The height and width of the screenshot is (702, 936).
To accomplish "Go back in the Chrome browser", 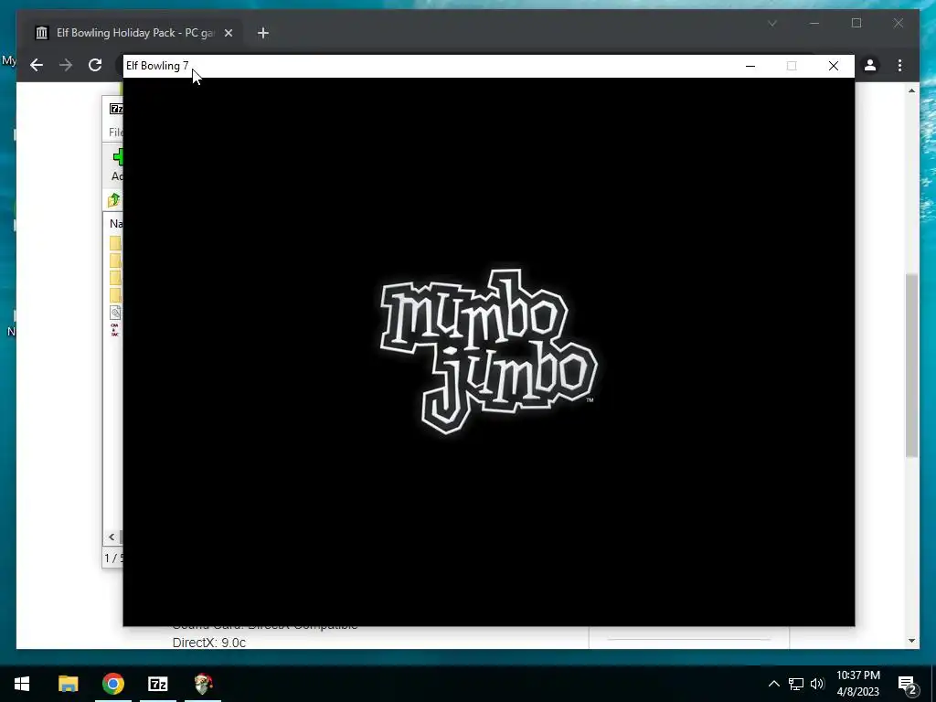I will coord(37,65).
